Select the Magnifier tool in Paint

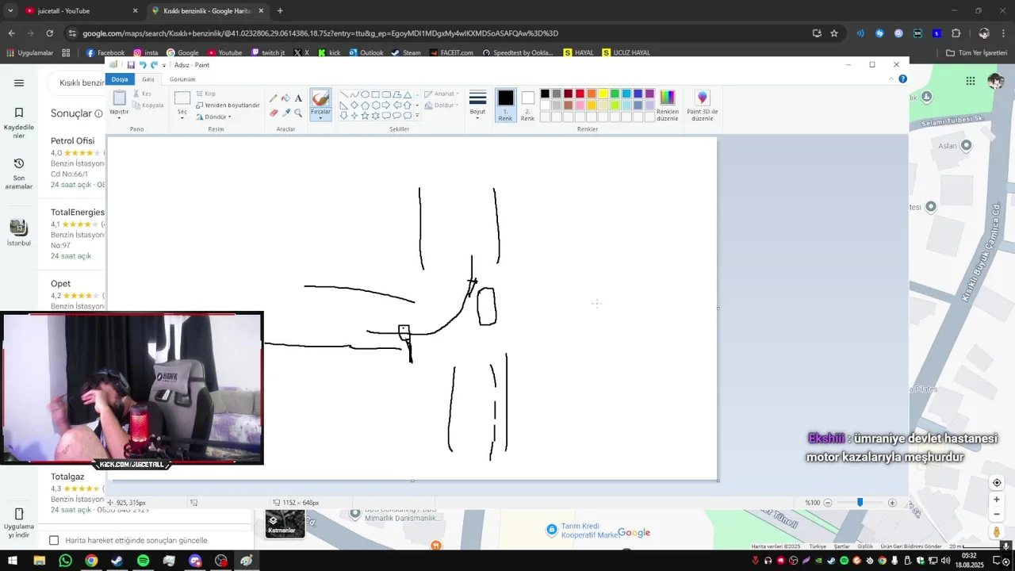point(298,113)
